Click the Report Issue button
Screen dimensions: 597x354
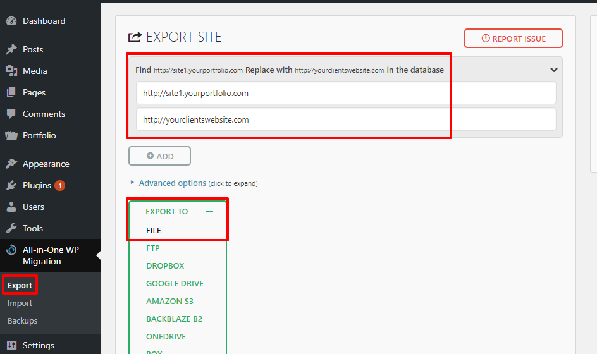(514, 39)
